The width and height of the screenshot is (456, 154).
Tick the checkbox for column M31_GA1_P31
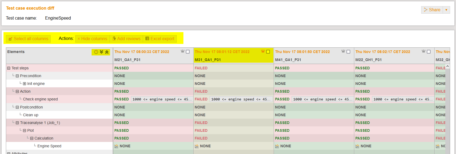coord(268,52)
